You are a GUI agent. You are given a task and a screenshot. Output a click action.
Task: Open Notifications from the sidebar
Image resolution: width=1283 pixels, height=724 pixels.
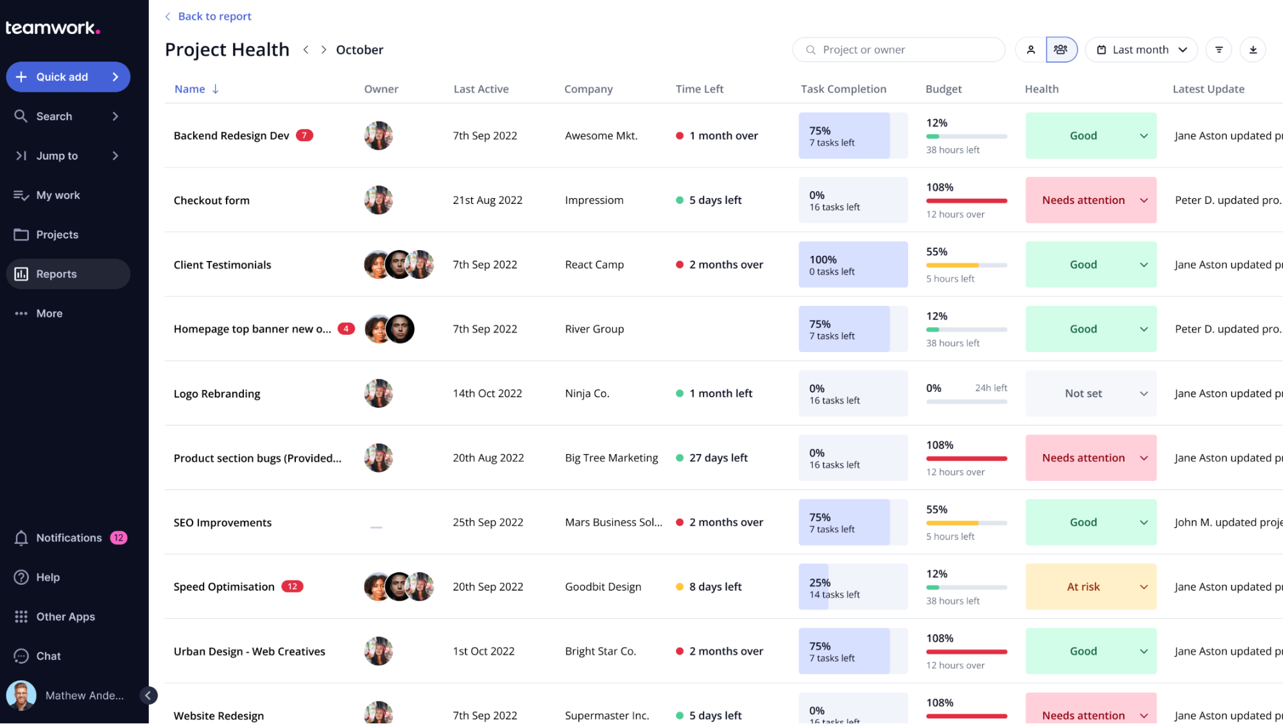69,537
